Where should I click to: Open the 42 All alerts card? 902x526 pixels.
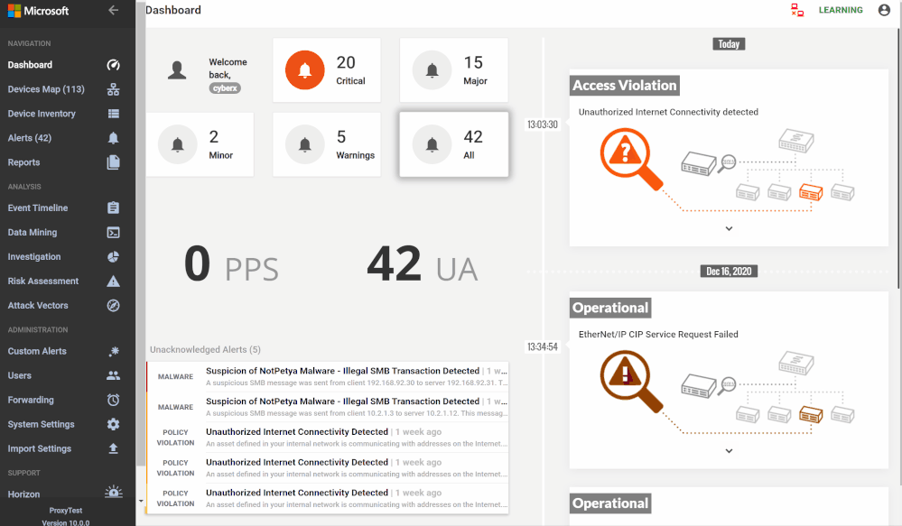[x=454, y=144]
